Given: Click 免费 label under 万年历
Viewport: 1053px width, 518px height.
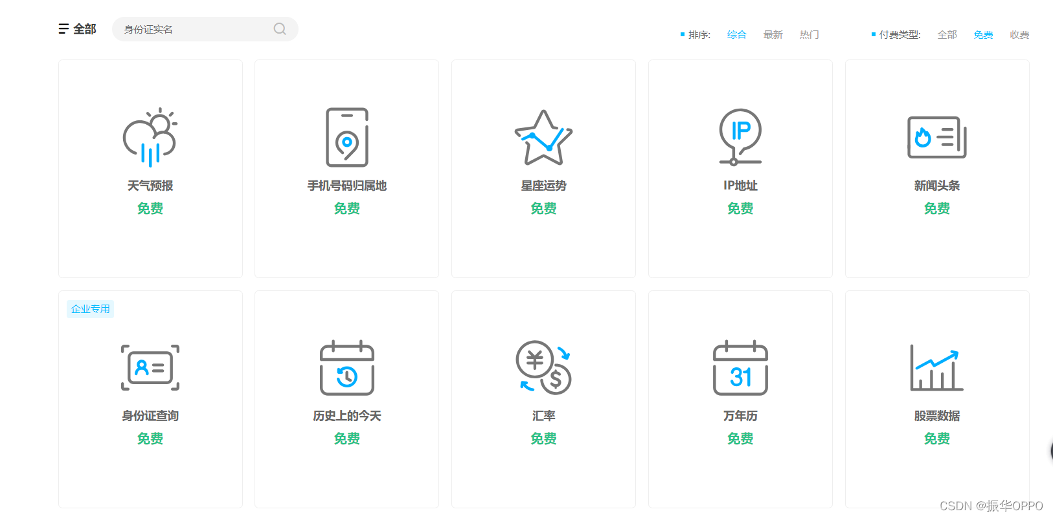Looking at the screenshot, I should coord(740,438).
